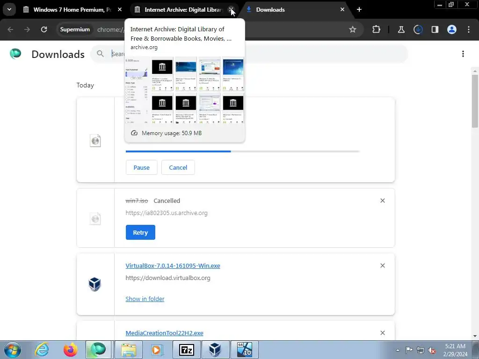Click the search magnifier icon
This screenshot has width=479, height=359.
(100, 54)
